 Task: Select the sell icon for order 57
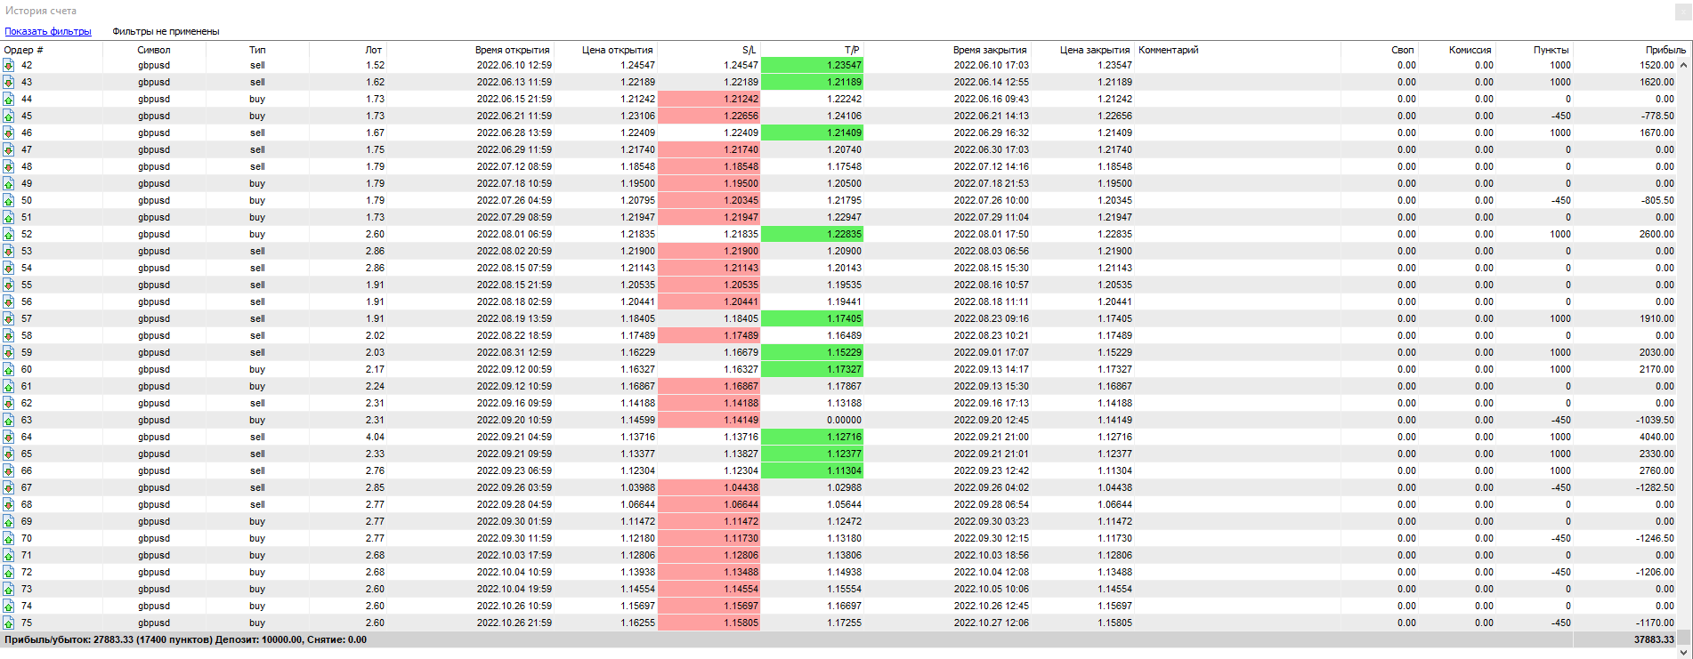(8, 318)
